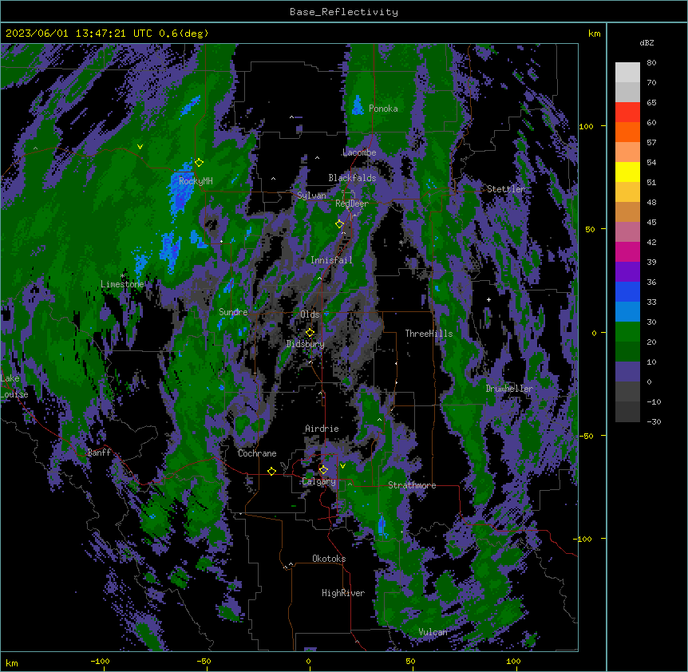Select the ThreeHills city label
Screen dimensions: 688x672
coord(429,334)
